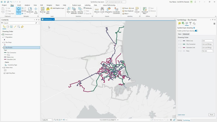This screenshot has width=217, height=122.
Task: Uncheck the Urban Area layer checkbox
Action: tap(4, 68)
